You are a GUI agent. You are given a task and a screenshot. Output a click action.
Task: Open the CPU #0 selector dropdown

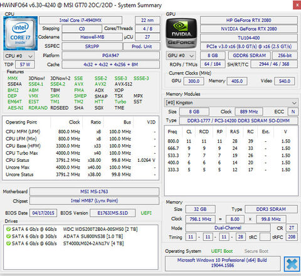pos(19,56)
